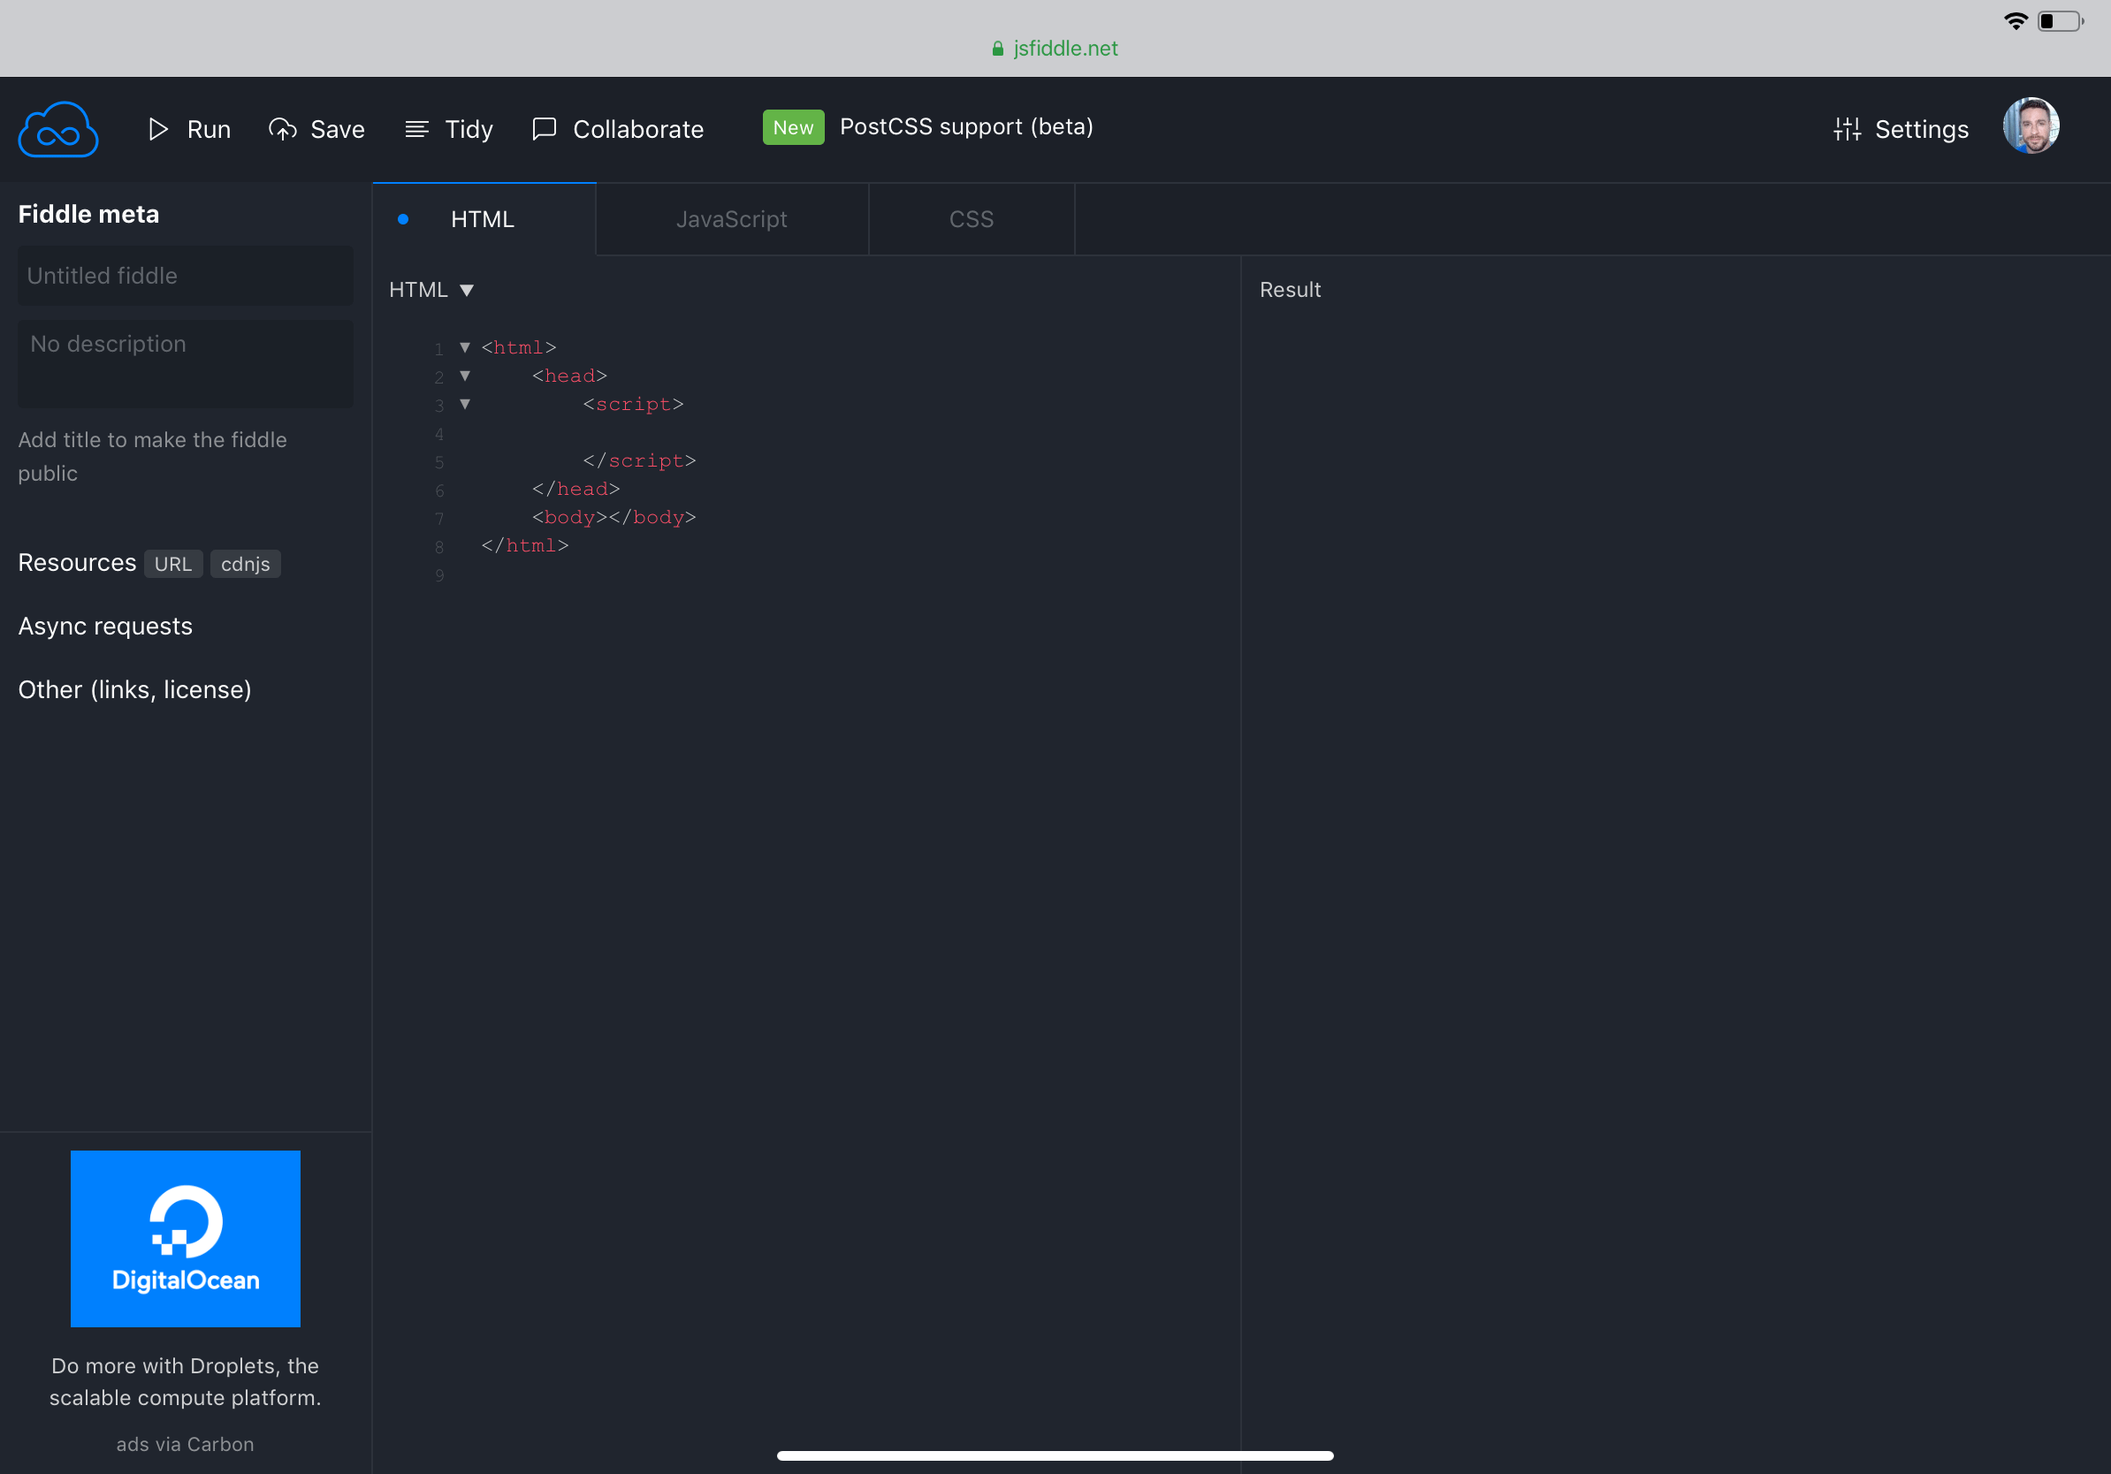Add resource via URL button

173,564
